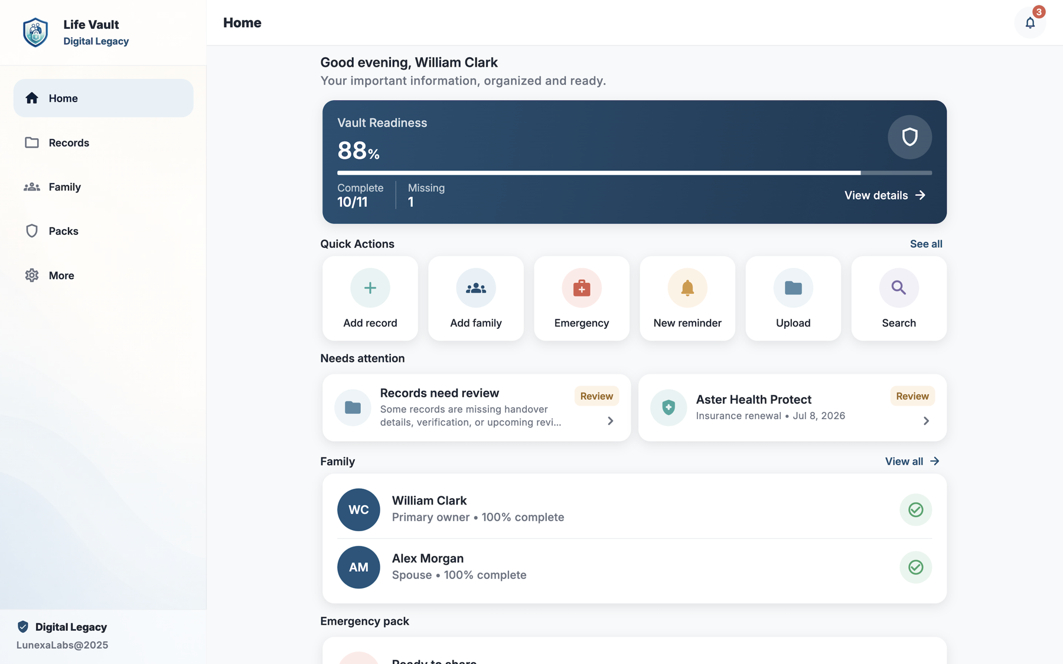Click the Alex Morgan name text
Viewport: 1063px width, 664px height.
[x=428, y=558]
